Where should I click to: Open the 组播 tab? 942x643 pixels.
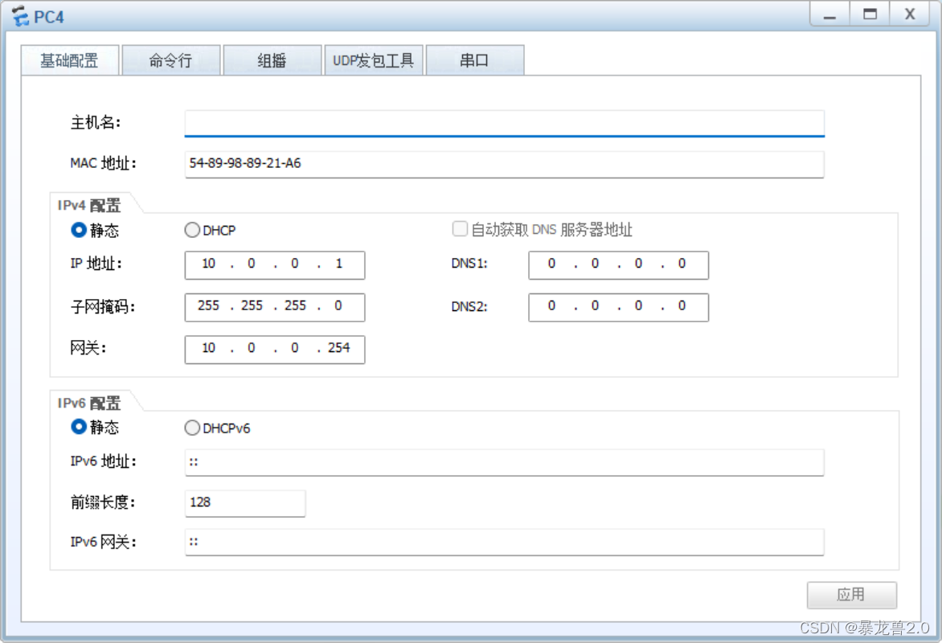pyautogui.click(x=272, y=60)
